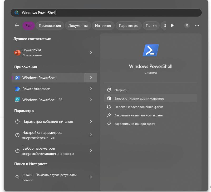This screenshot has width=211, height=192.
Task: Click the back arrow icon
Action: tap(17, 26)
